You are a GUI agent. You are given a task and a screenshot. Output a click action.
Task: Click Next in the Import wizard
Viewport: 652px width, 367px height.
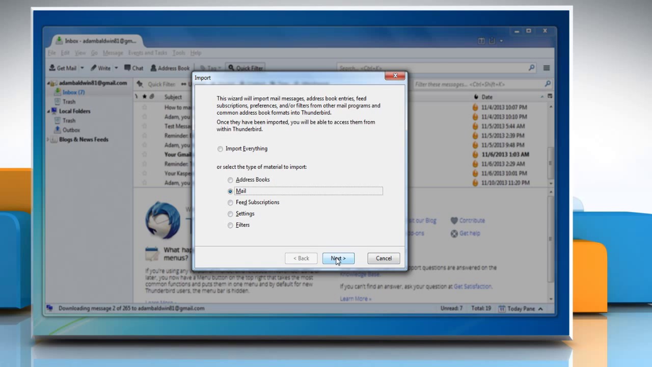tap(338, 258)
